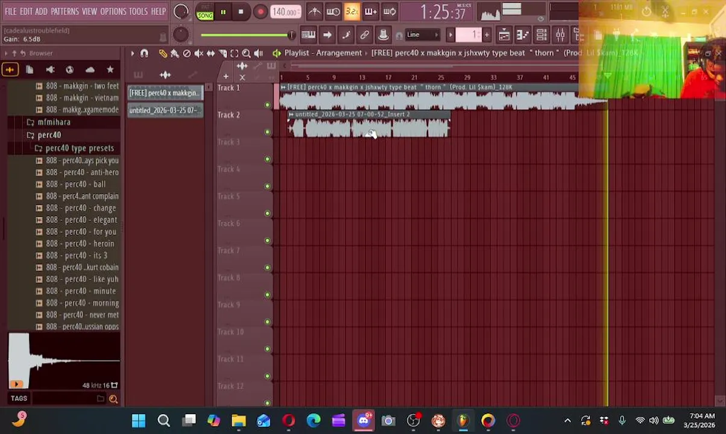
Task: Open the FILE menu
Action: click(x=11, y=11)
